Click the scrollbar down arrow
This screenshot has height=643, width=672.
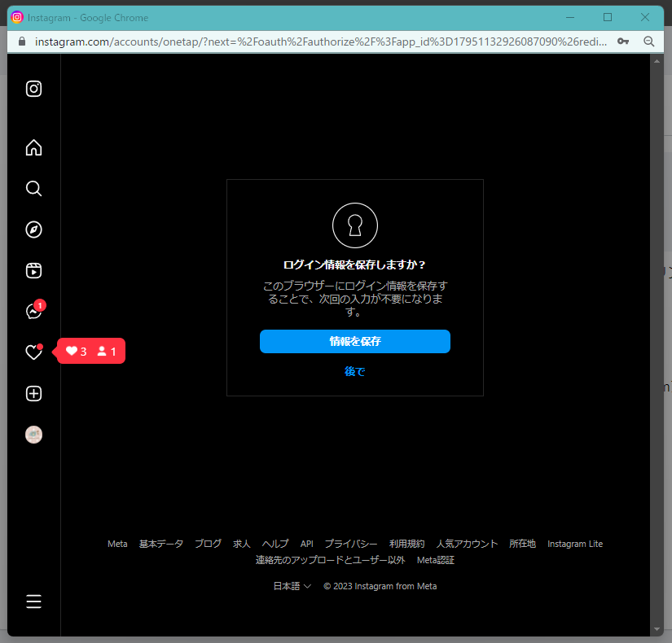pos(657,629)
